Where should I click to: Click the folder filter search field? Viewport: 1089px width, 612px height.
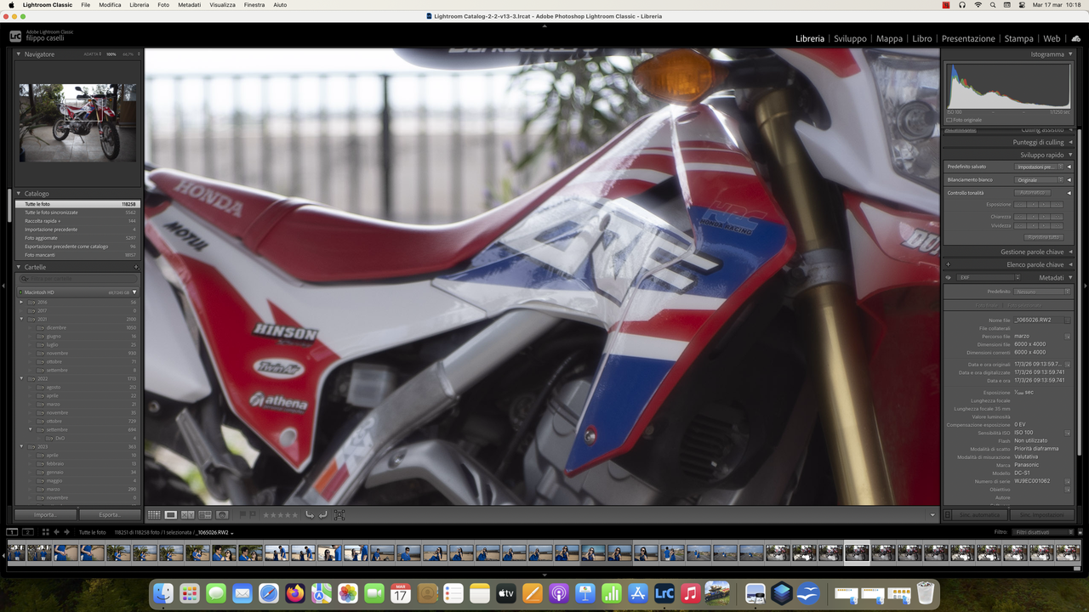(x=78, y=279)
